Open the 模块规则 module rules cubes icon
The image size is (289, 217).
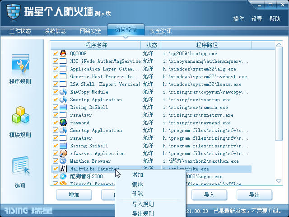[x=20, y=115]
